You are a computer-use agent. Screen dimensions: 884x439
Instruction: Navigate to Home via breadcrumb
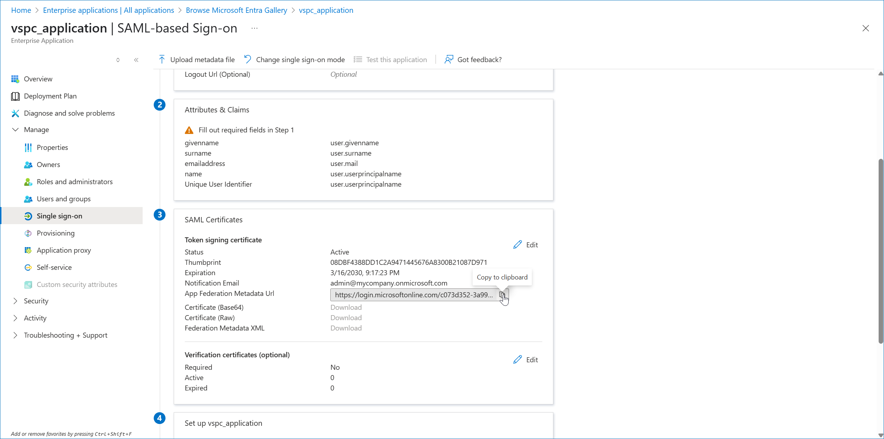pos(21,10)
